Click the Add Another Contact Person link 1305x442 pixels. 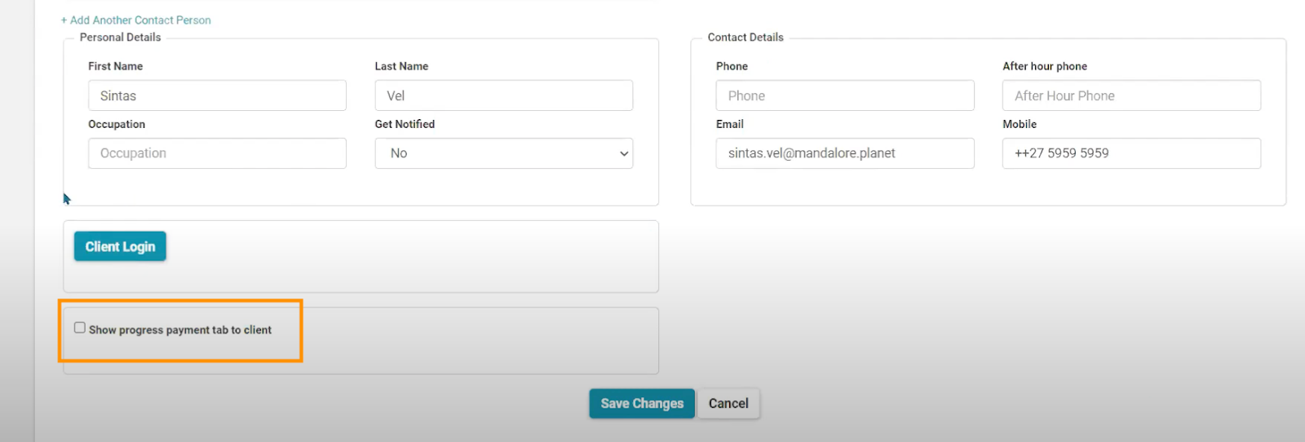(x=136, y=20)
